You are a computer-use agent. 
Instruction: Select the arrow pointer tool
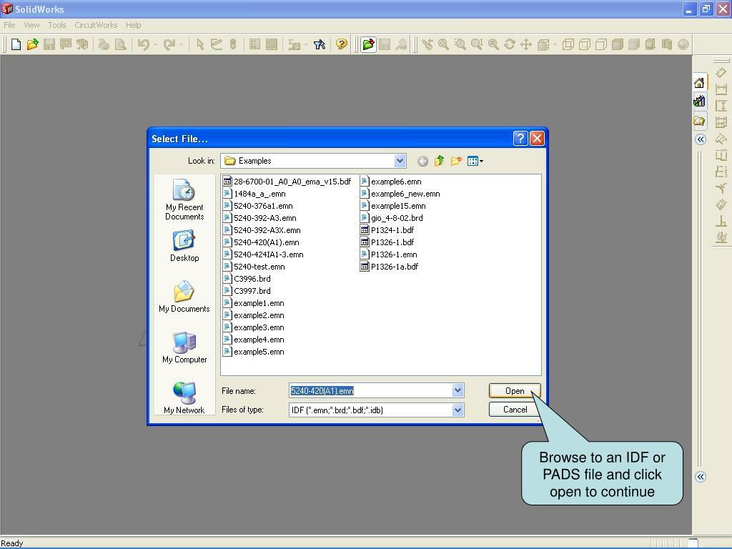click(x=200, y=44)
